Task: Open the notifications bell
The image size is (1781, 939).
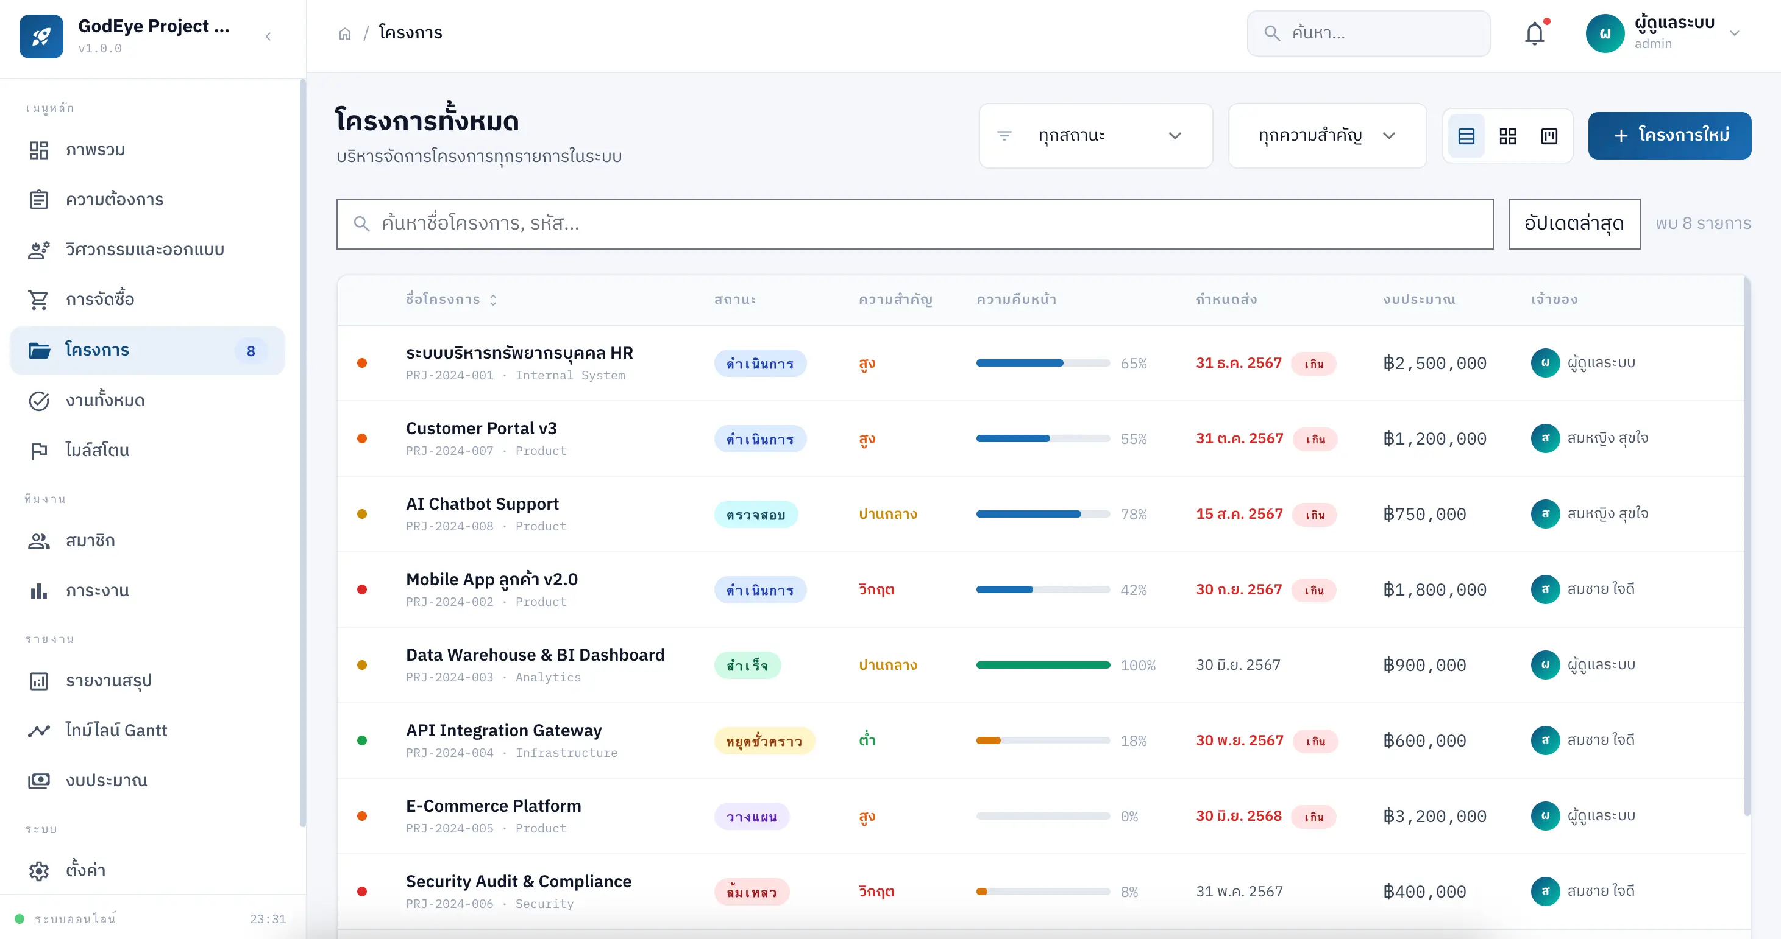Action: (x=1534, y=33)
